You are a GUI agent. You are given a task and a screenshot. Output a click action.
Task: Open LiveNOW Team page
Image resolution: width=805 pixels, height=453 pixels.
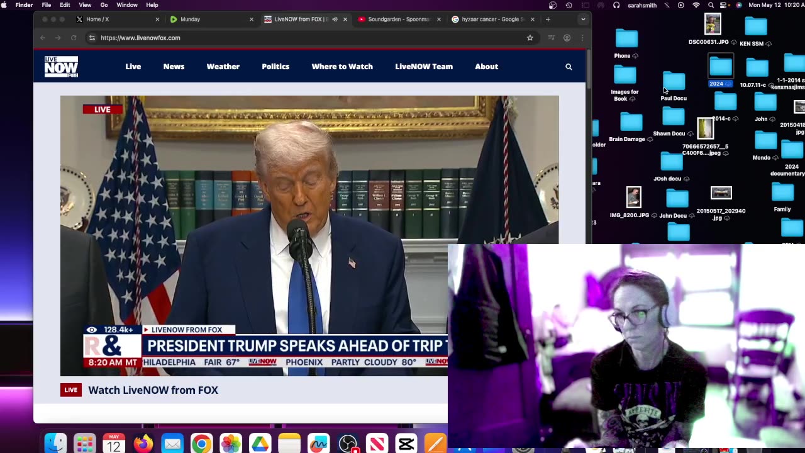tap(424, 67)
